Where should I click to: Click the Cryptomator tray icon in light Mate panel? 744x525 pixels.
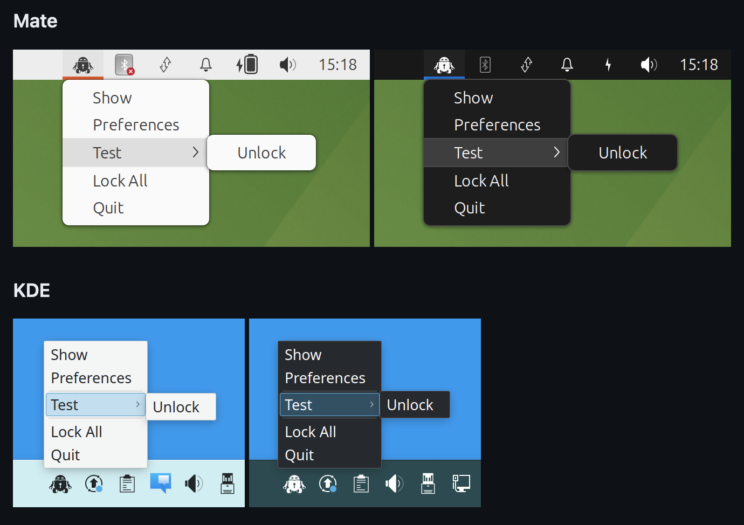[83, 65]
